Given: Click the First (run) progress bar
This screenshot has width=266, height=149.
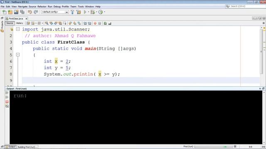Looking at the screenshot, I should point(213,147).
